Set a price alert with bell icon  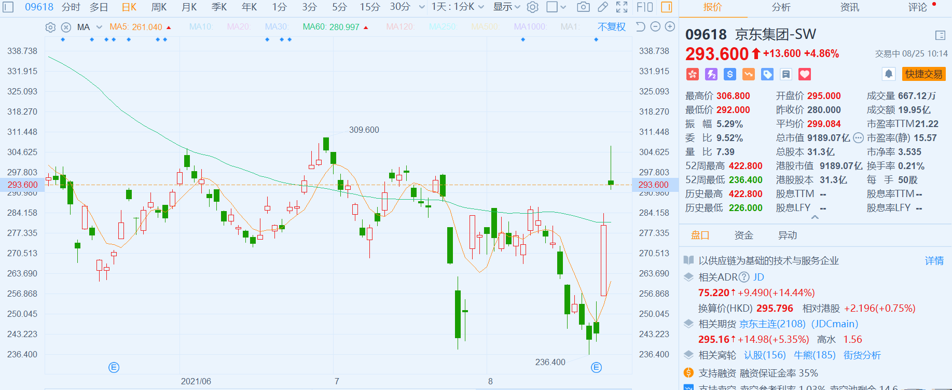coord(889,74)
